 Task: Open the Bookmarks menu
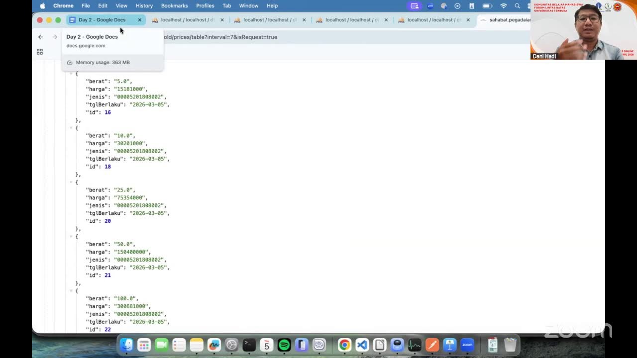coord(175,6)
